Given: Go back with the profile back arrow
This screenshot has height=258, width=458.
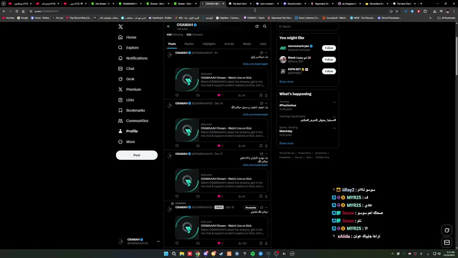Looking at the screenshot, I should tap(169, 26).
